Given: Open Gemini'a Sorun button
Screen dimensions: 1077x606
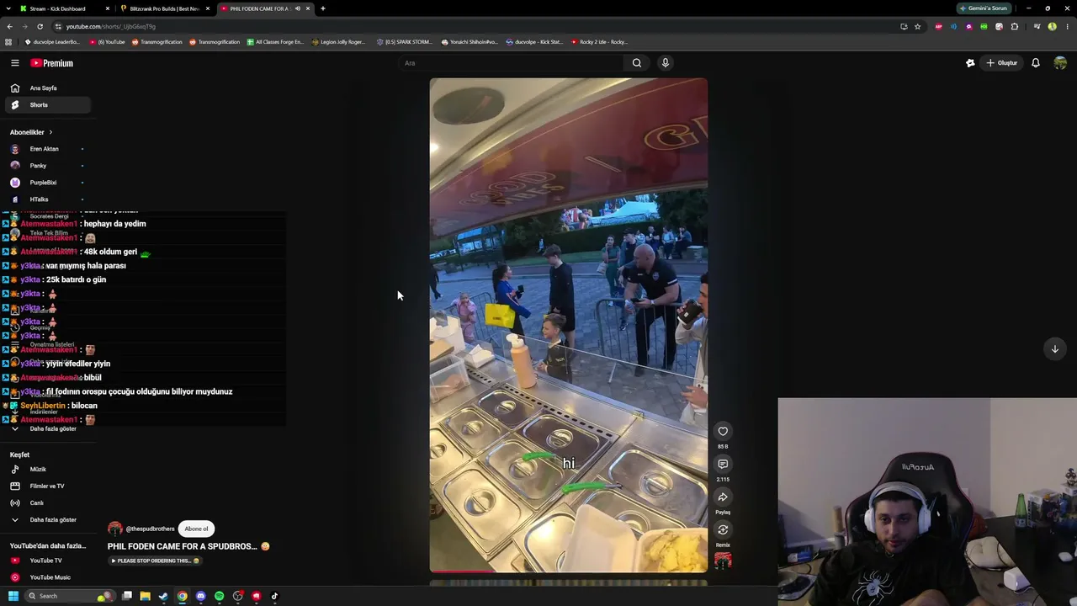Looking at the screenshot, I should 984,8.
